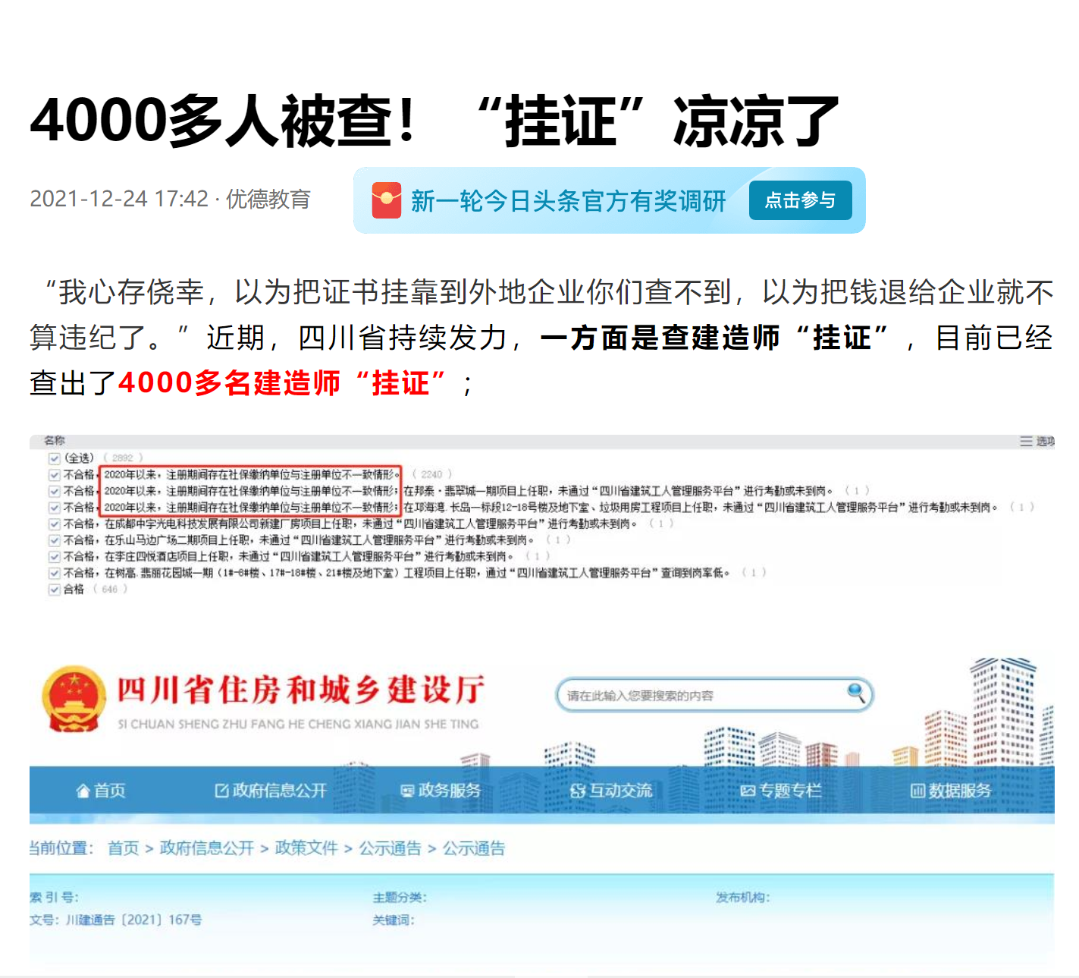The image size is (1079, 978).
Task: Click the 四川省住房和城乡建设厅 site title
Action: pyautogui.click(x=300, y=690)
